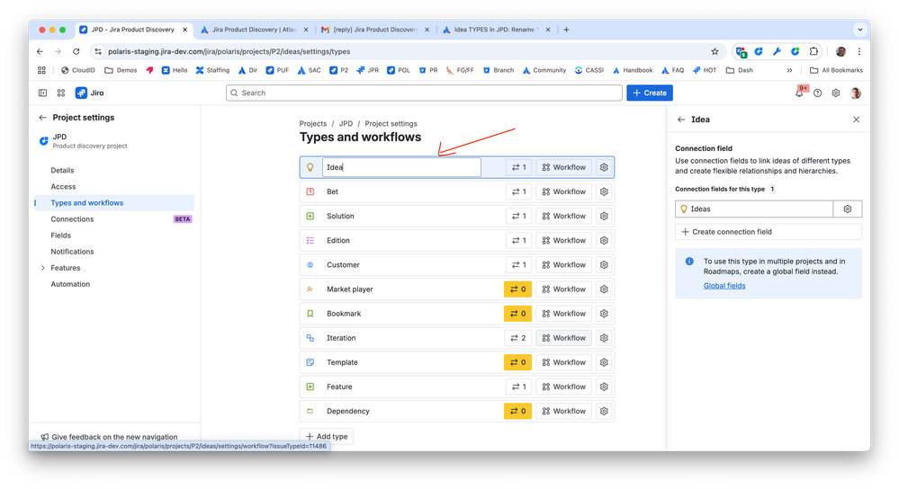This screenshot has height=489, width=899.
Task: Open the Connections settings page
Action: coord(72,219)
